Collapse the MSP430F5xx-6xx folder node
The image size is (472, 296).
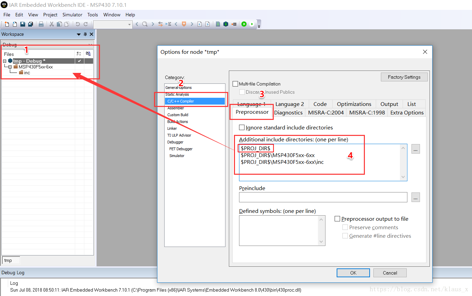(x=10, y=67)
